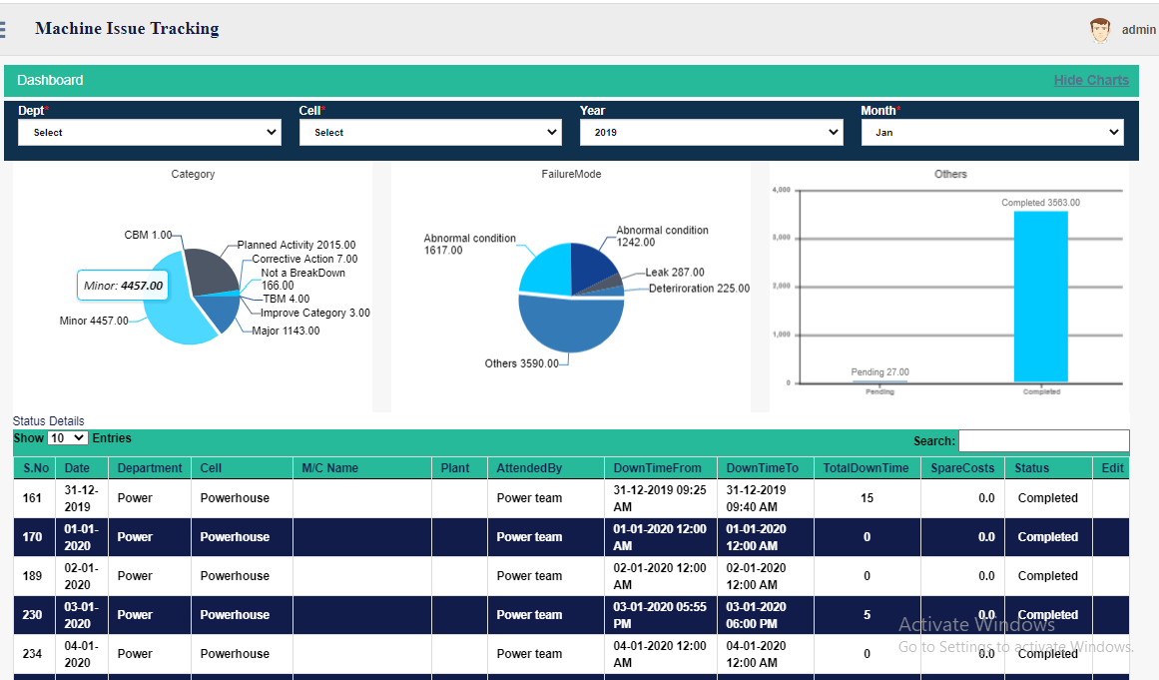Open the Dept select dropdown
1159x680 pixels.
[150, 132]
